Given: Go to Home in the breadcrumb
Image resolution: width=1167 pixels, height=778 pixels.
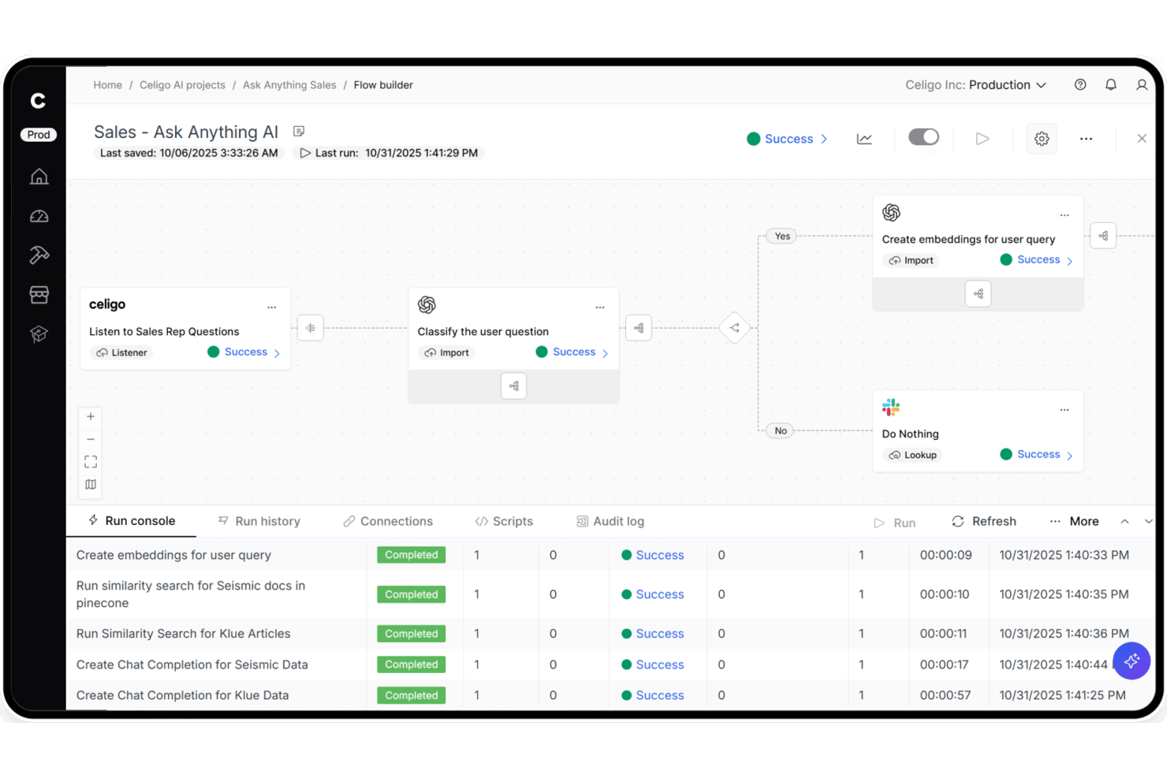Looking at the screenshot, I should [108, 85].
